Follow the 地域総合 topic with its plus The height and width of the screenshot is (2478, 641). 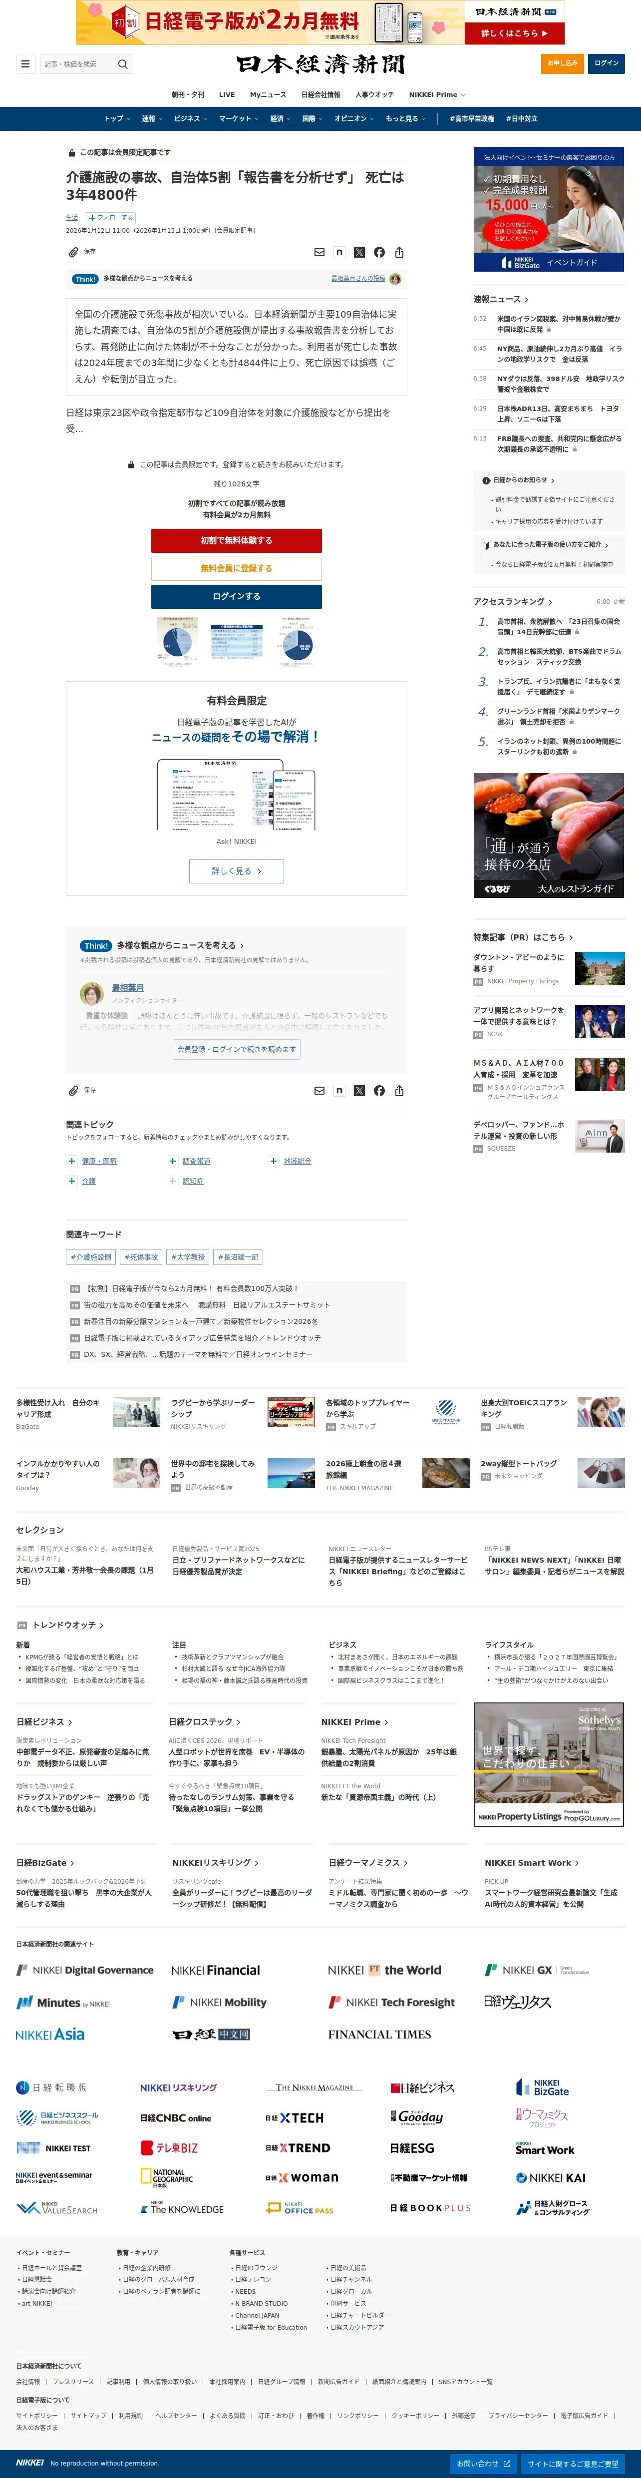pyautogui.click(x=274, y=1161)
